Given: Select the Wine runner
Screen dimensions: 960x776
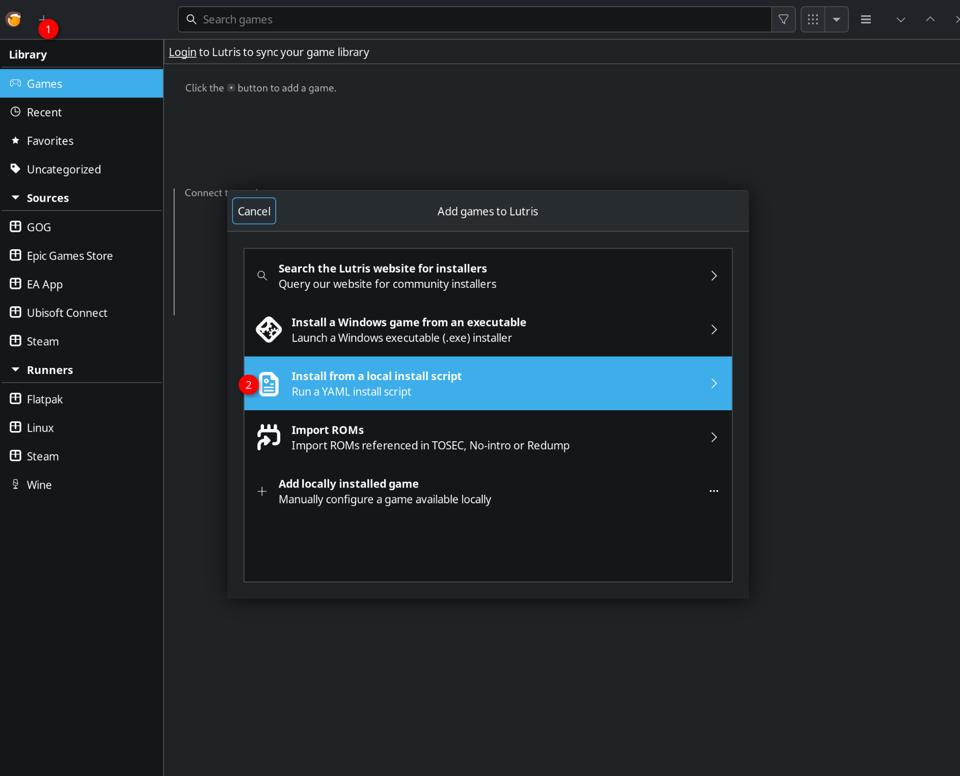Looking at the screenshot, I should [82, 485].
